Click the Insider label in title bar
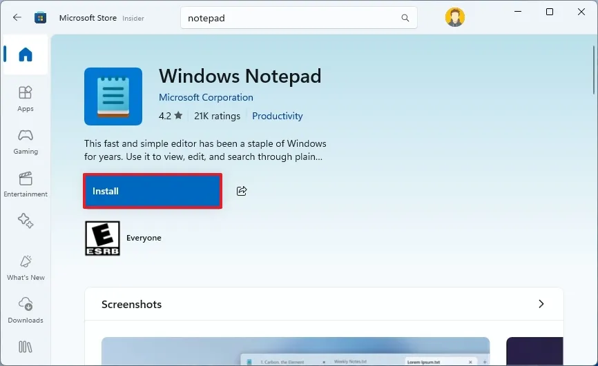Viewport: 598px width, 366px height. 133,19
